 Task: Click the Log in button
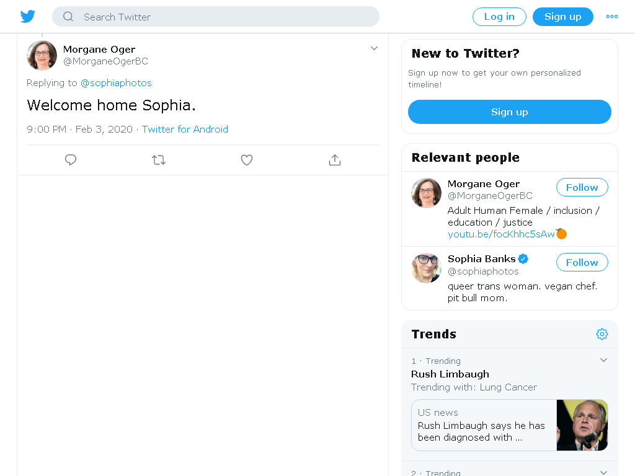click(499, 17)
